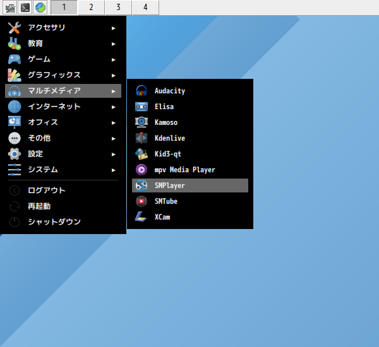
Task: Choose 再起動 to reboot
Action: pos(63,206)
